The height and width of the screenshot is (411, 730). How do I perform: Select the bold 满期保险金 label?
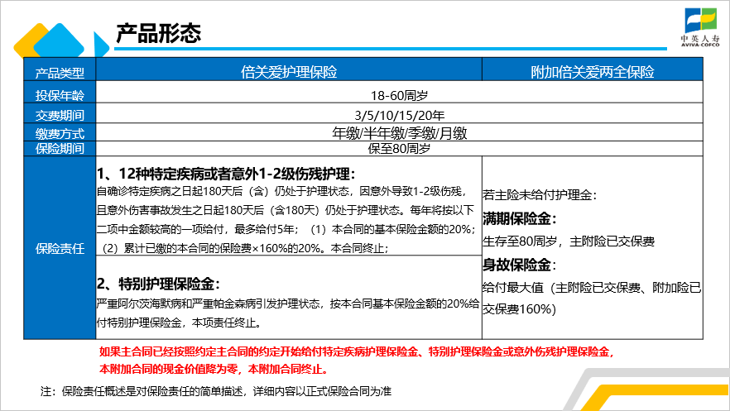520,218
